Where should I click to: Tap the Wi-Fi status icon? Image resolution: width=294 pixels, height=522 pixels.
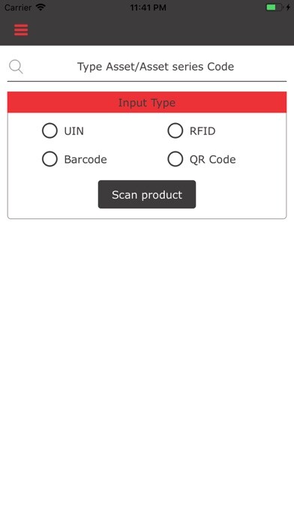[x=40, y=7]
